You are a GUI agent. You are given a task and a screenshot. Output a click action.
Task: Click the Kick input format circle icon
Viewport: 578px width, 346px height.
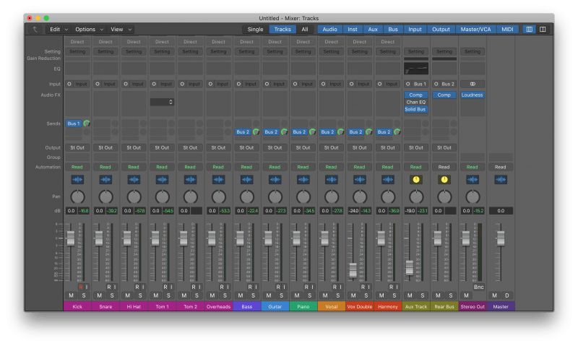[69, 84]
